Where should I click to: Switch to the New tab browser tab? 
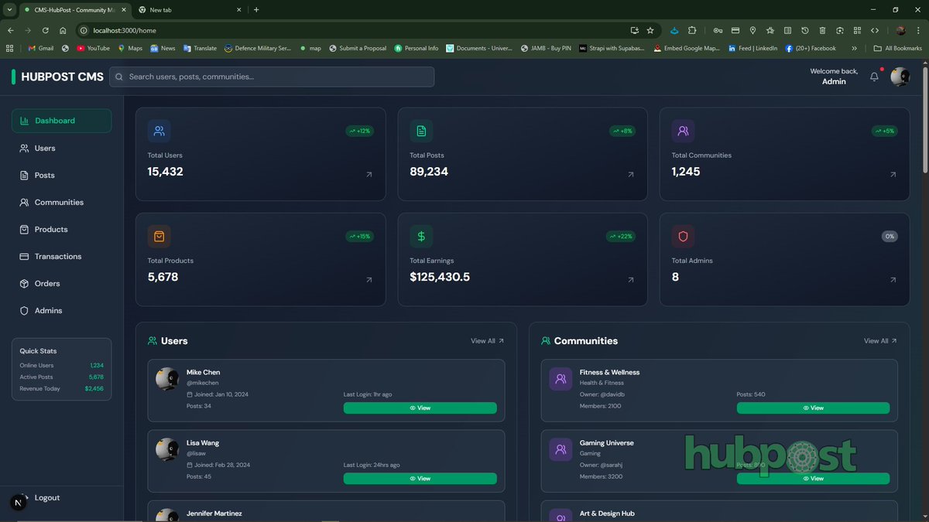[189, 10]
